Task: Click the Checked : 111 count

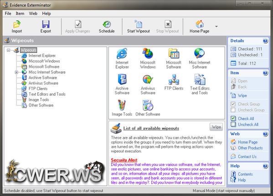Action: tap(247, 49)
